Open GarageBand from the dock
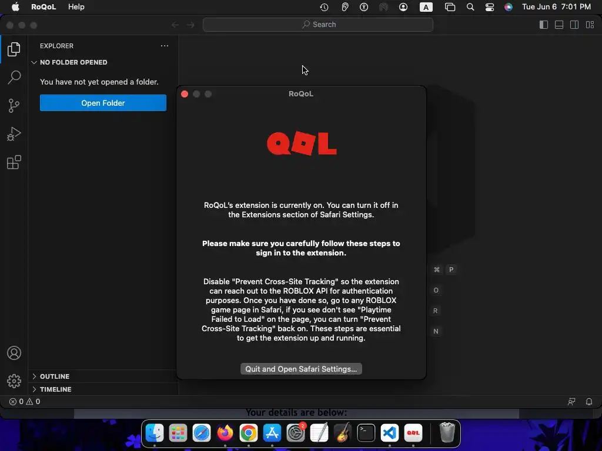The height and width of the screenshot is (451, 602). point(343,433)
